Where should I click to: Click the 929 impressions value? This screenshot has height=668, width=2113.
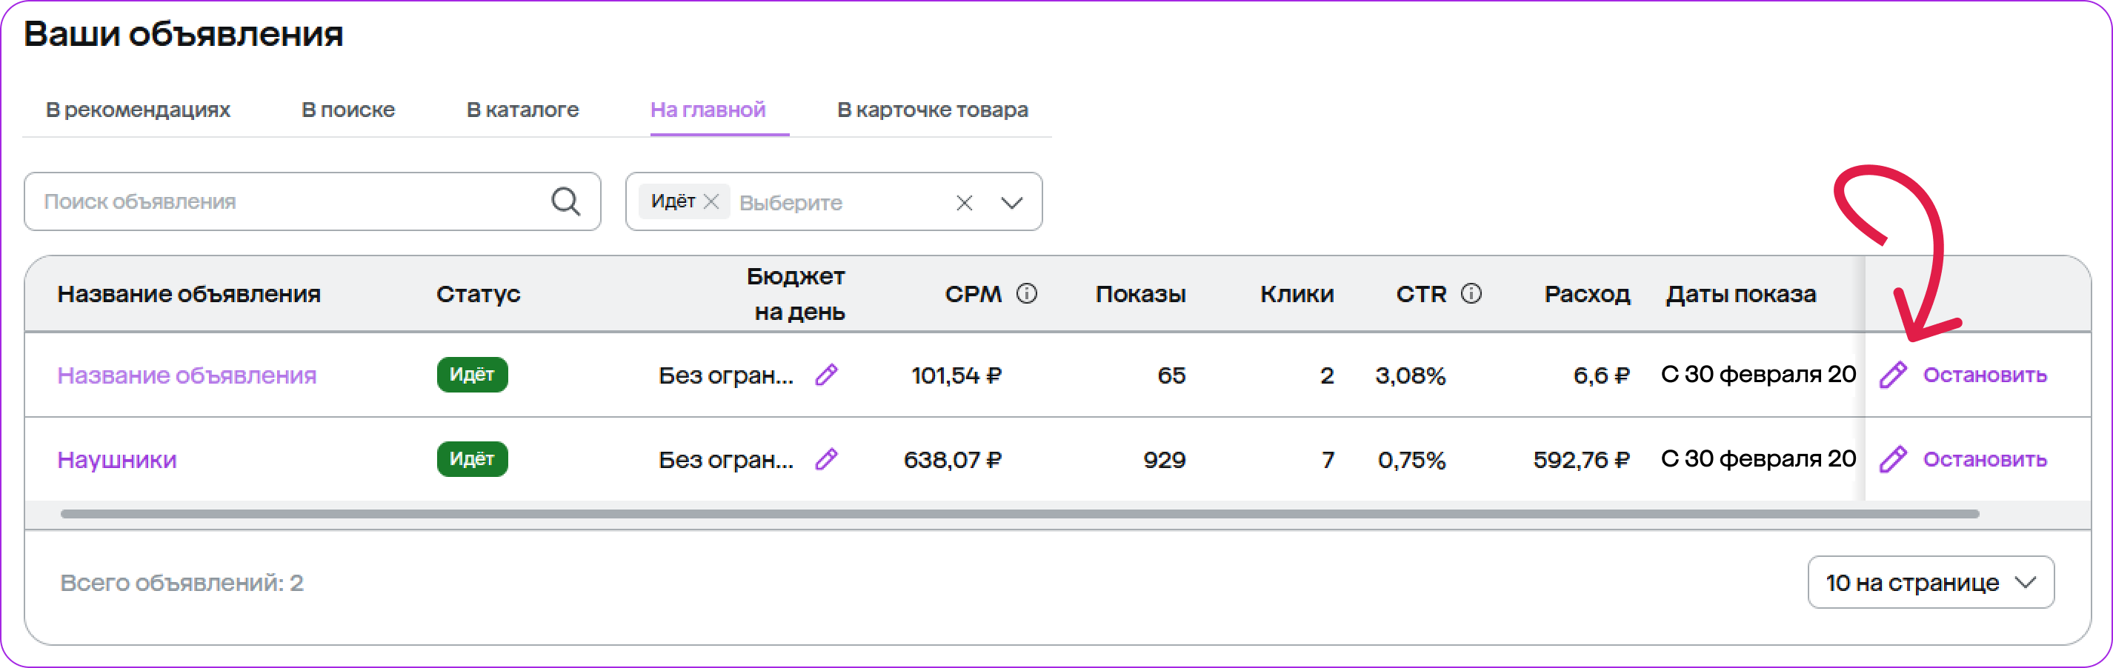(x=1164, y=460)
